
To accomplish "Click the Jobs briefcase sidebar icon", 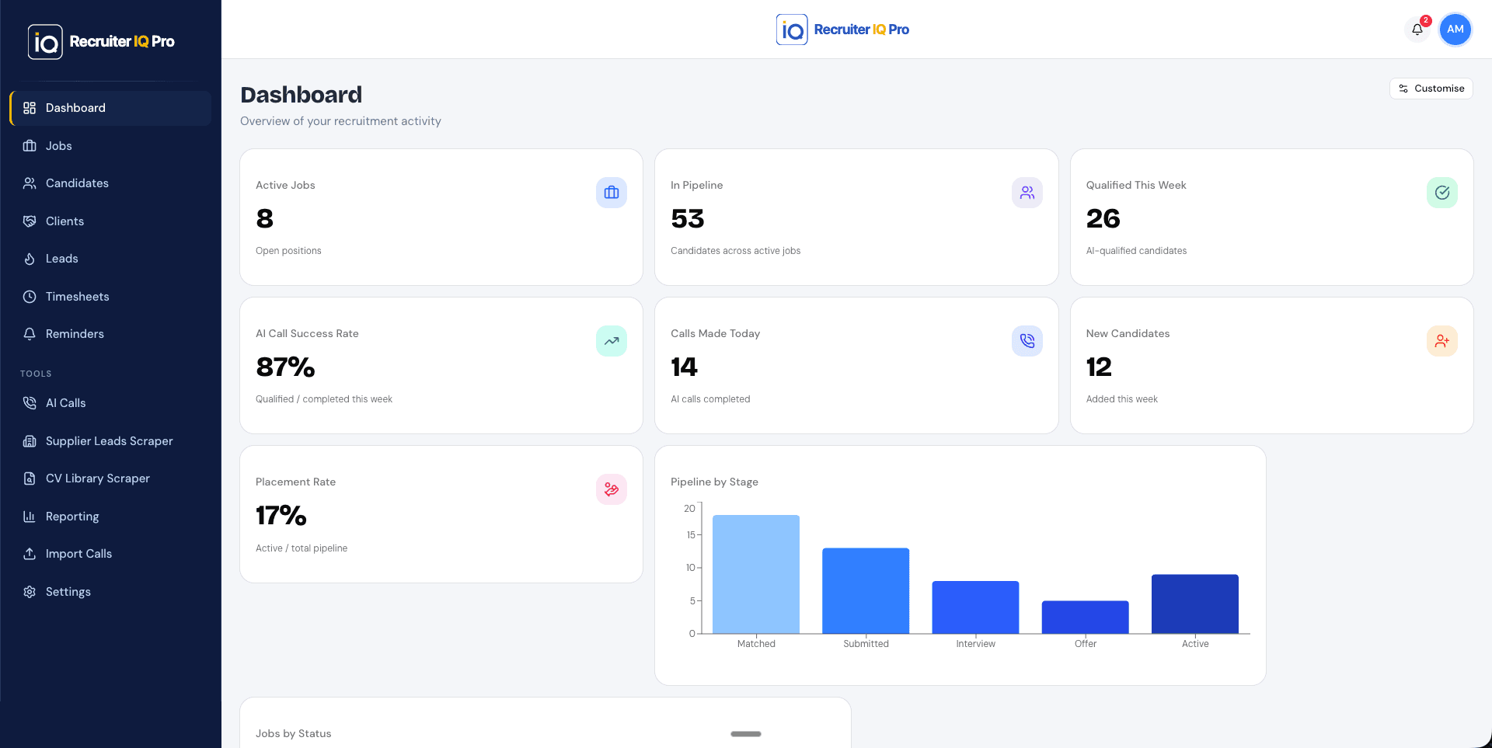I will pos(30,146).
